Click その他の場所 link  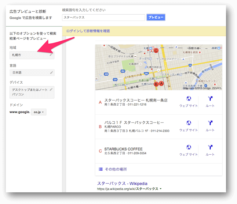[116, 169]
